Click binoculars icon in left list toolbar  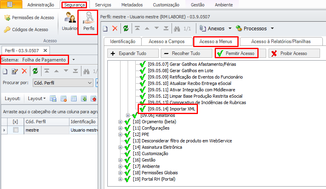(86, 71)
